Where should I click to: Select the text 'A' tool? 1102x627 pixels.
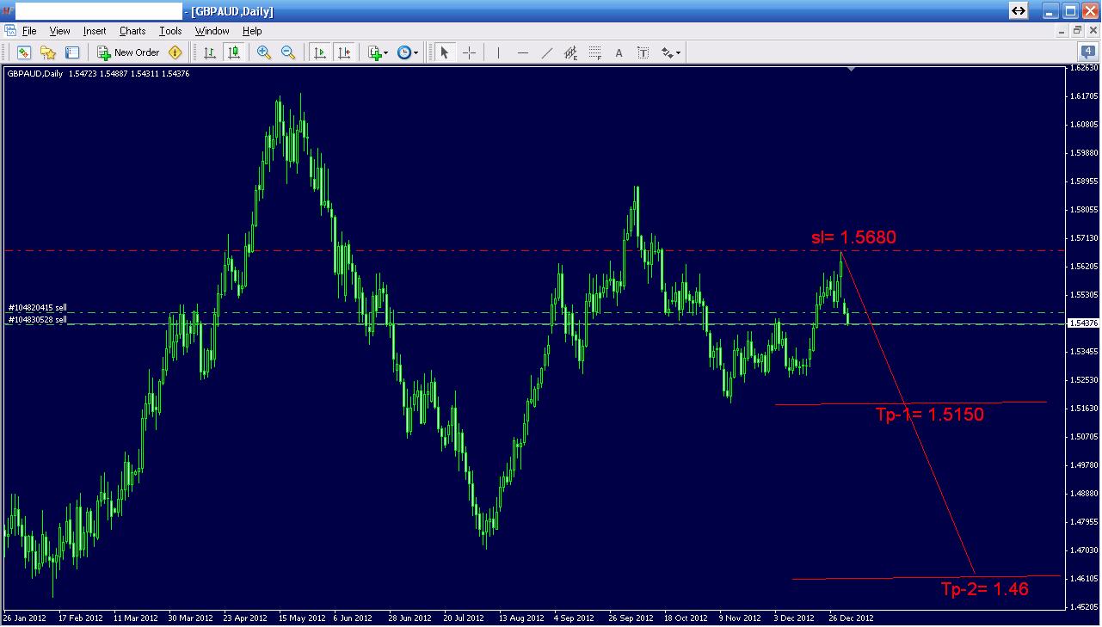[x=619, y=52]
